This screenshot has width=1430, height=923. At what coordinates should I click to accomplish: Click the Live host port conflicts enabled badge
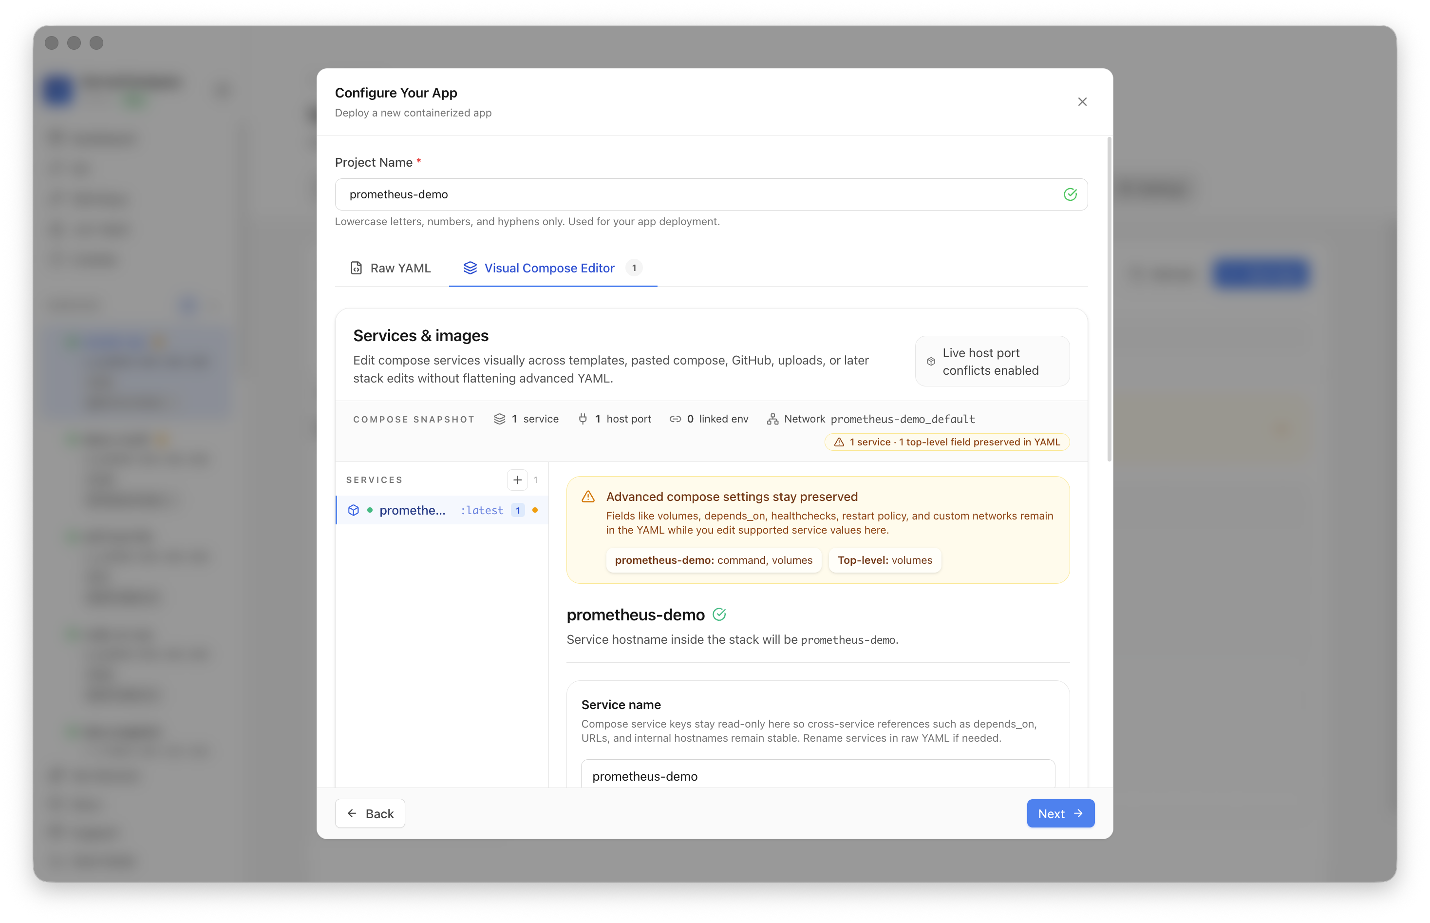pos(992,362)
